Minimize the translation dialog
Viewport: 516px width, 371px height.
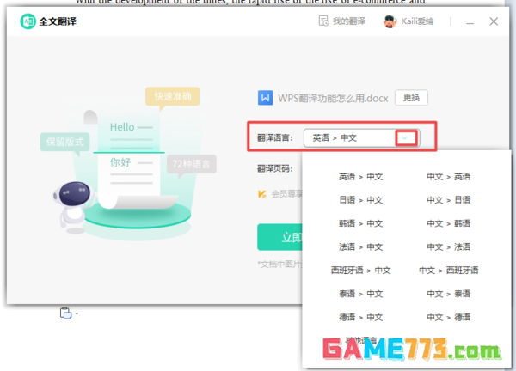[470, 22]
